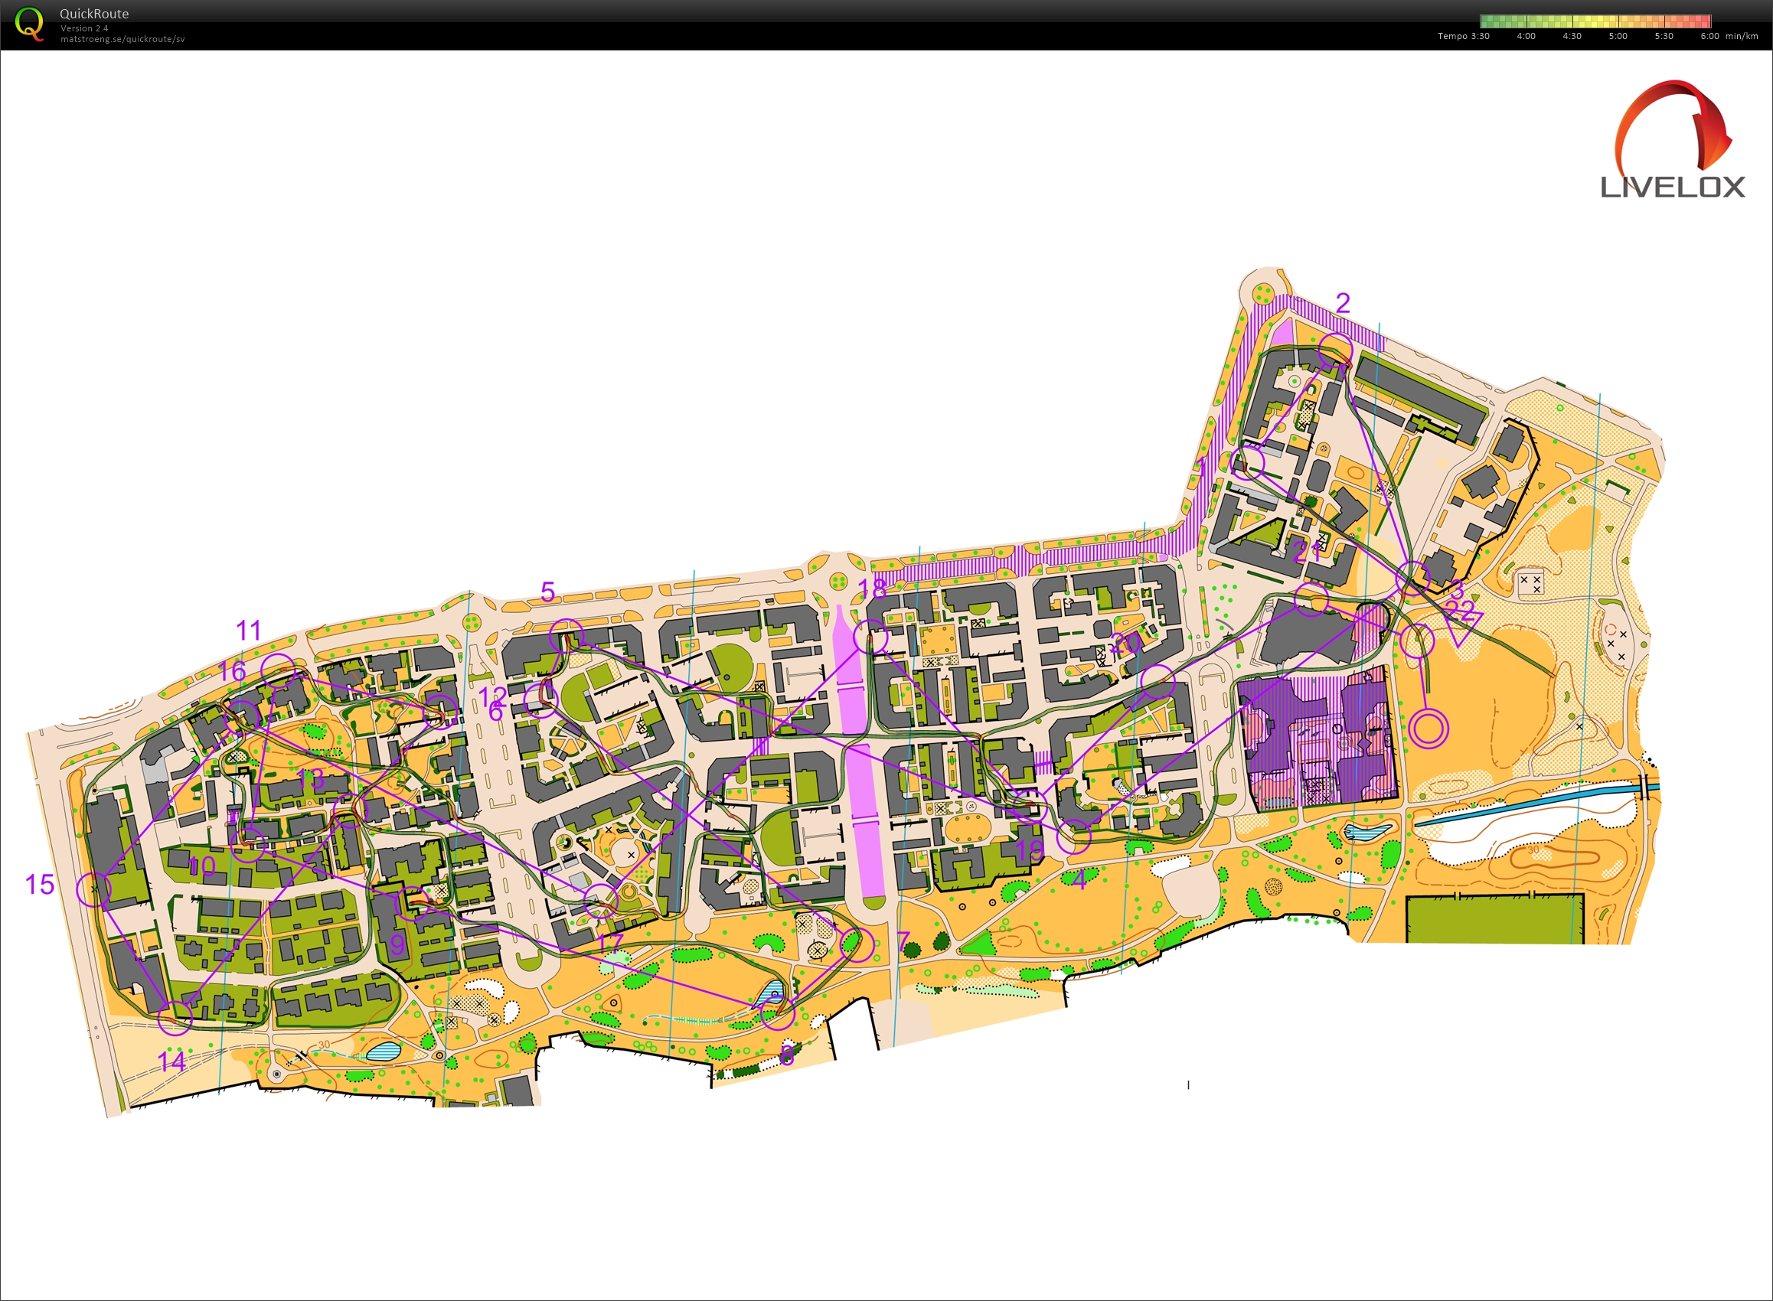This screenshot has width=1773, height=1301.
Task: Select the control circle above label 4
Action: point(1073,836)
